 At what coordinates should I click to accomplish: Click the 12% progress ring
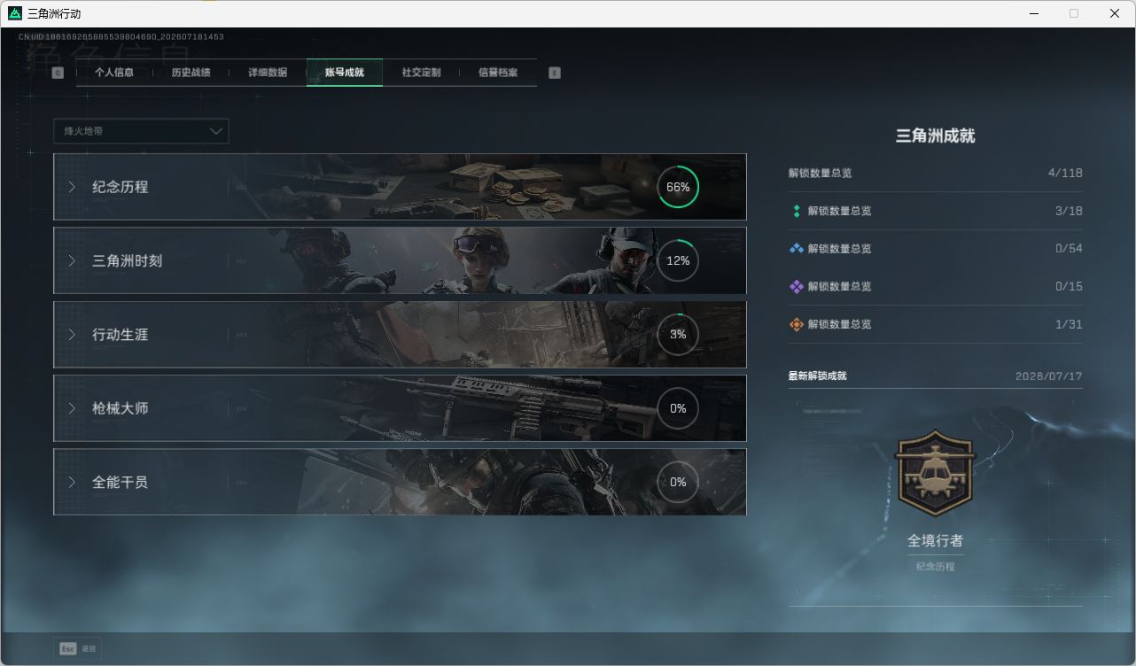click(678, 261)
